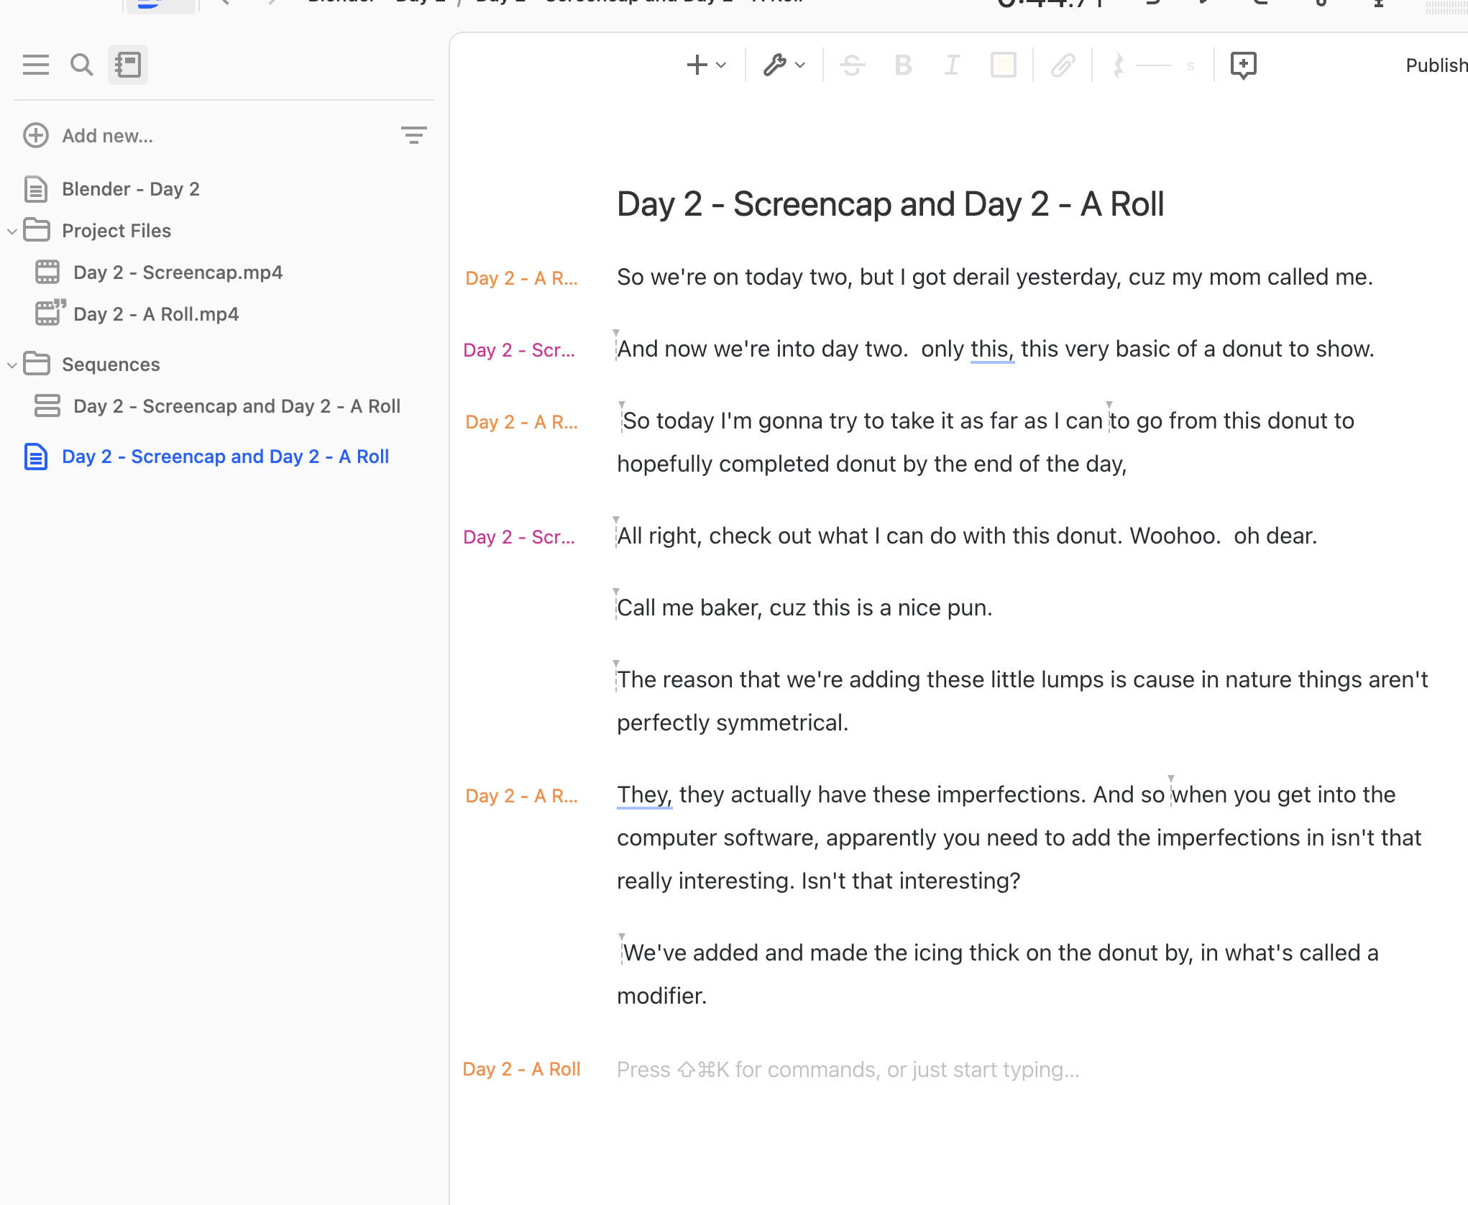Add a comment with speech bubble icon

coord(1243,65)
